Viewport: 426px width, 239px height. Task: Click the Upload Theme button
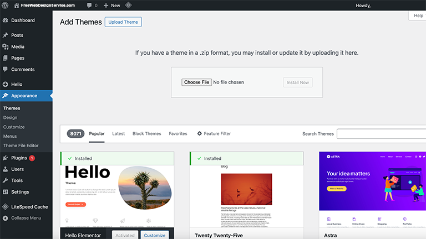(x=123, y=22)
